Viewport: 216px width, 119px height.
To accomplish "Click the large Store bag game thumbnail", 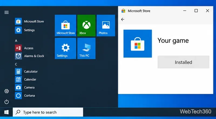I will [138, 44].
